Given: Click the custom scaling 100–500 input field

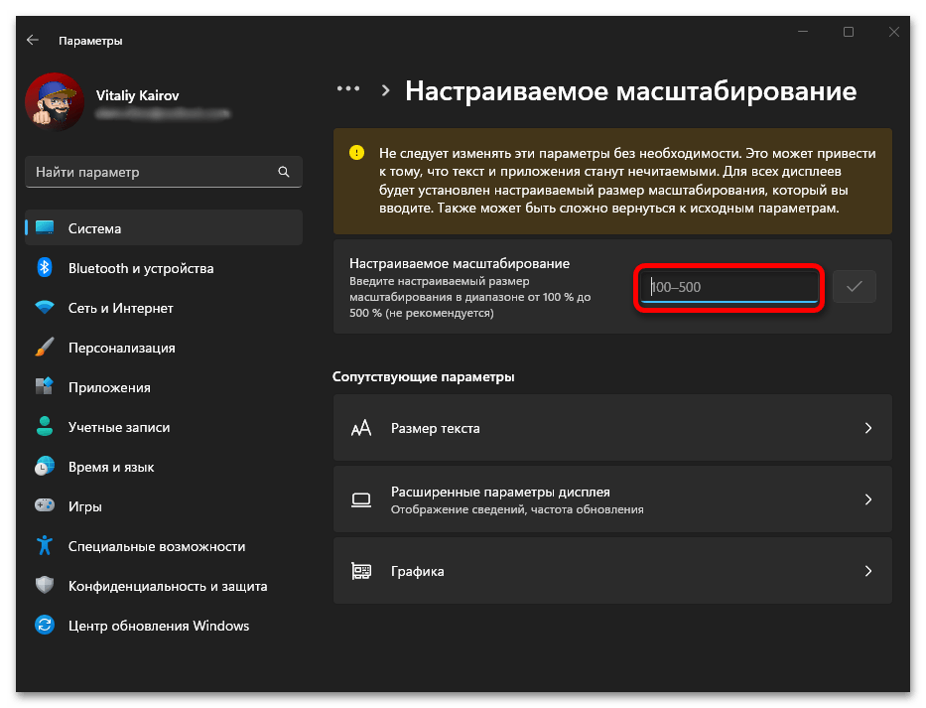Looking at the screenshot, I should click(x=728, y=288).
